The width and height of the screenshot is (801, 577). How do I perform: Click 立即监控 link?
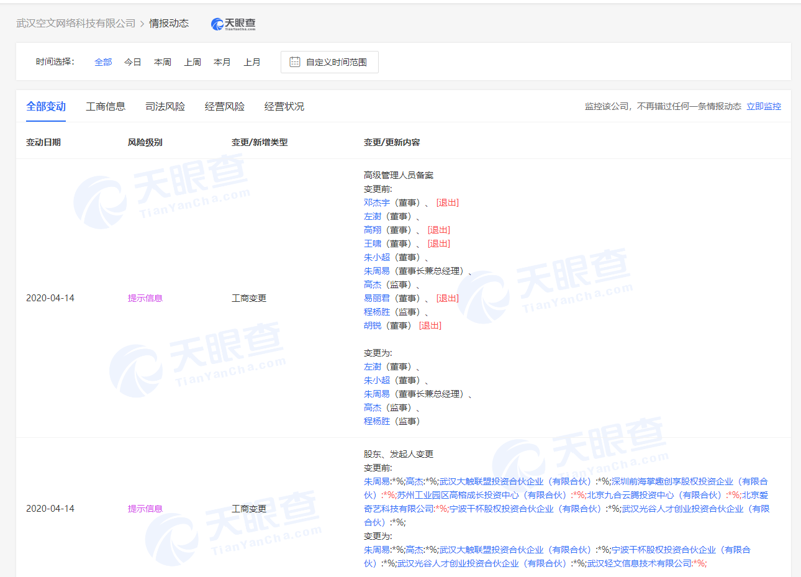pos(764,106)
